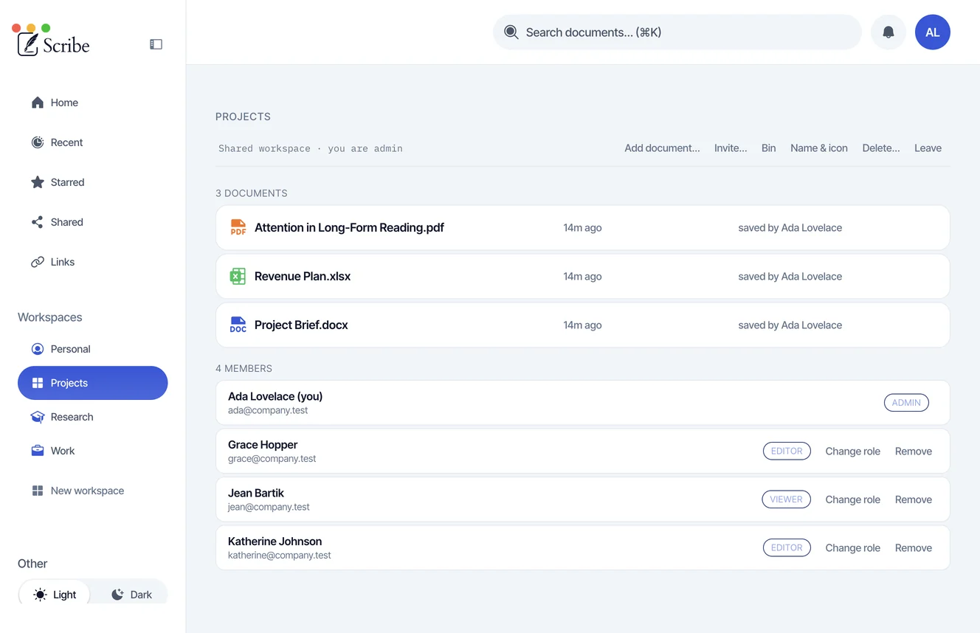Click the search magnifier icon
This screenshot has height=633, width=980.
[x=511, y=32]
